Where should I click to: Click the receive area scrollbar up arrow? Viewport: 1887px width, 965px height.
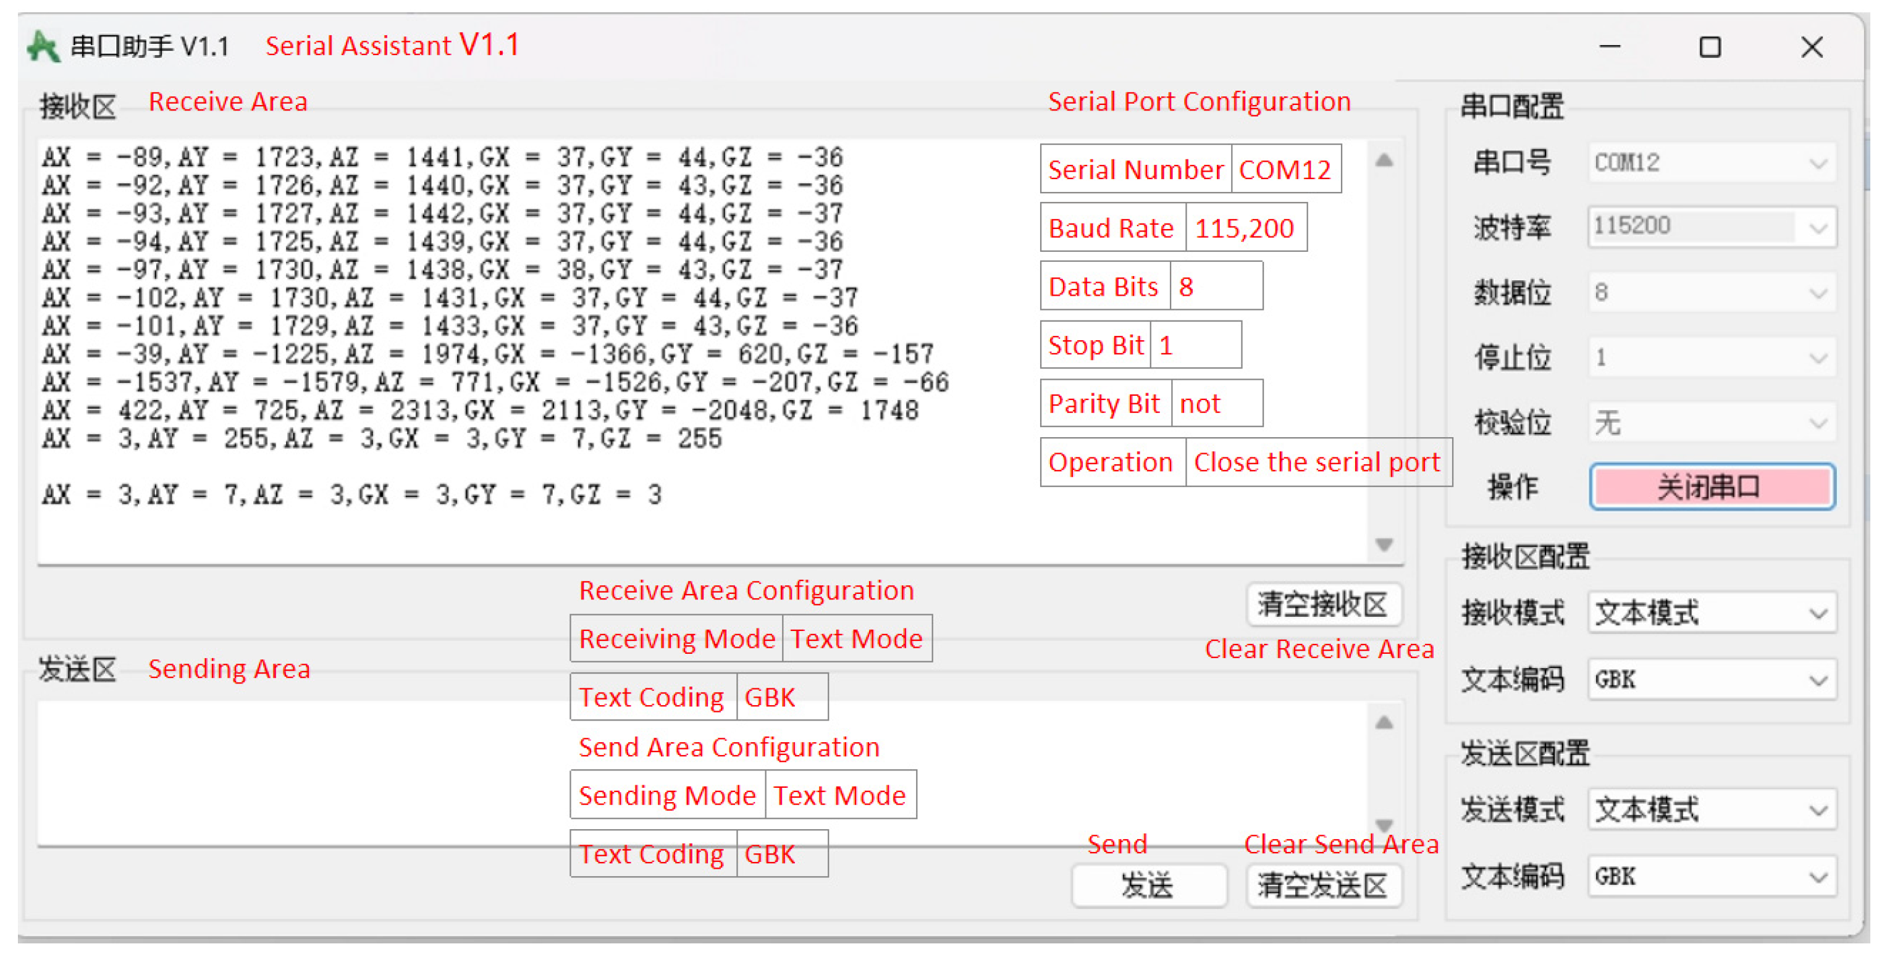1384,161
